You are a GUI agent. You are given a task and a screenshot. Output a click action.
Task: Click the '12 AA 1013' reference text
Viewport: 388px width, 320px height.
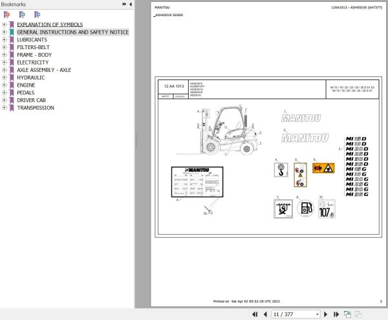[174, 87]
